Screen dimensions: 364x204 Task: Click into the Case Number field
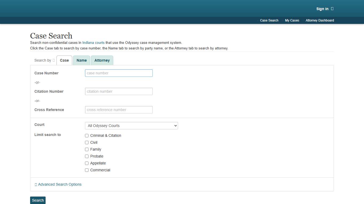pos(119,73)
